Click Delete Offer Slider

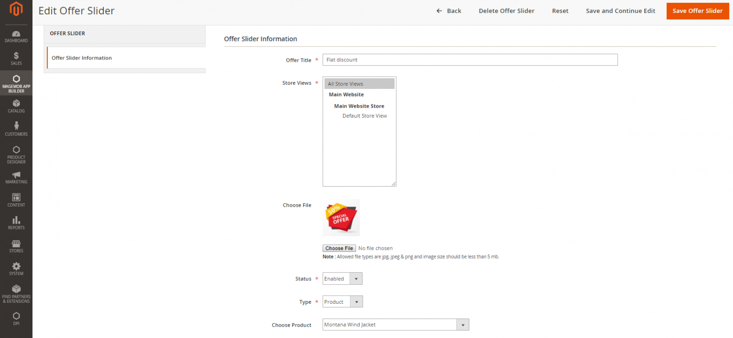506,10
